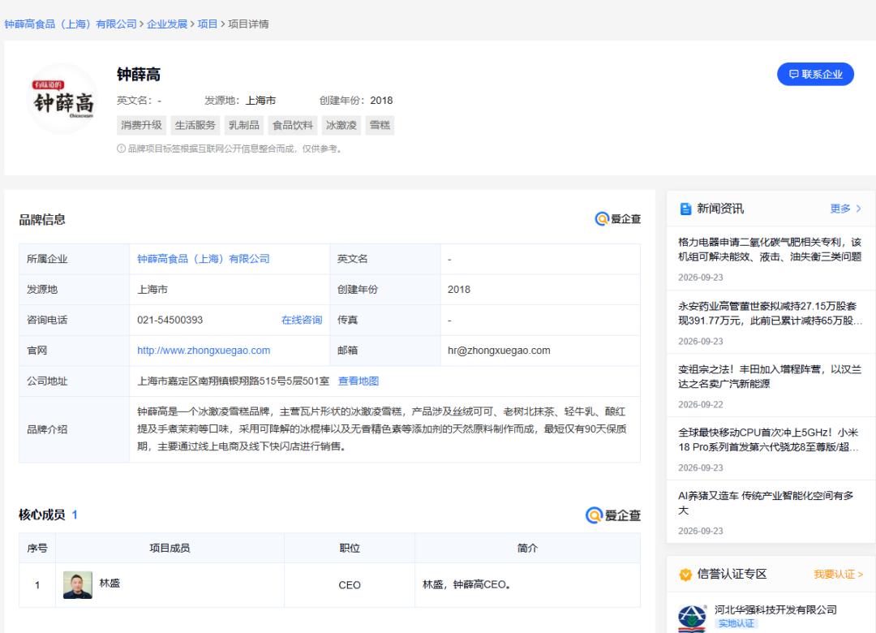Select the 消费升级 tag

coord(141,125)
